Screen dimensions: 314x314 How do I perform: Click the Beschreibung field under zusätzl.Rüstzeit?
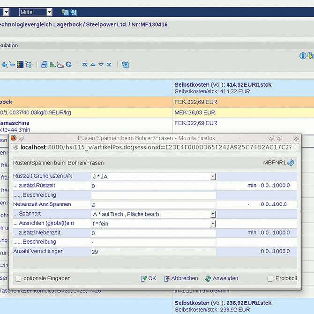[x=153, y=195]
